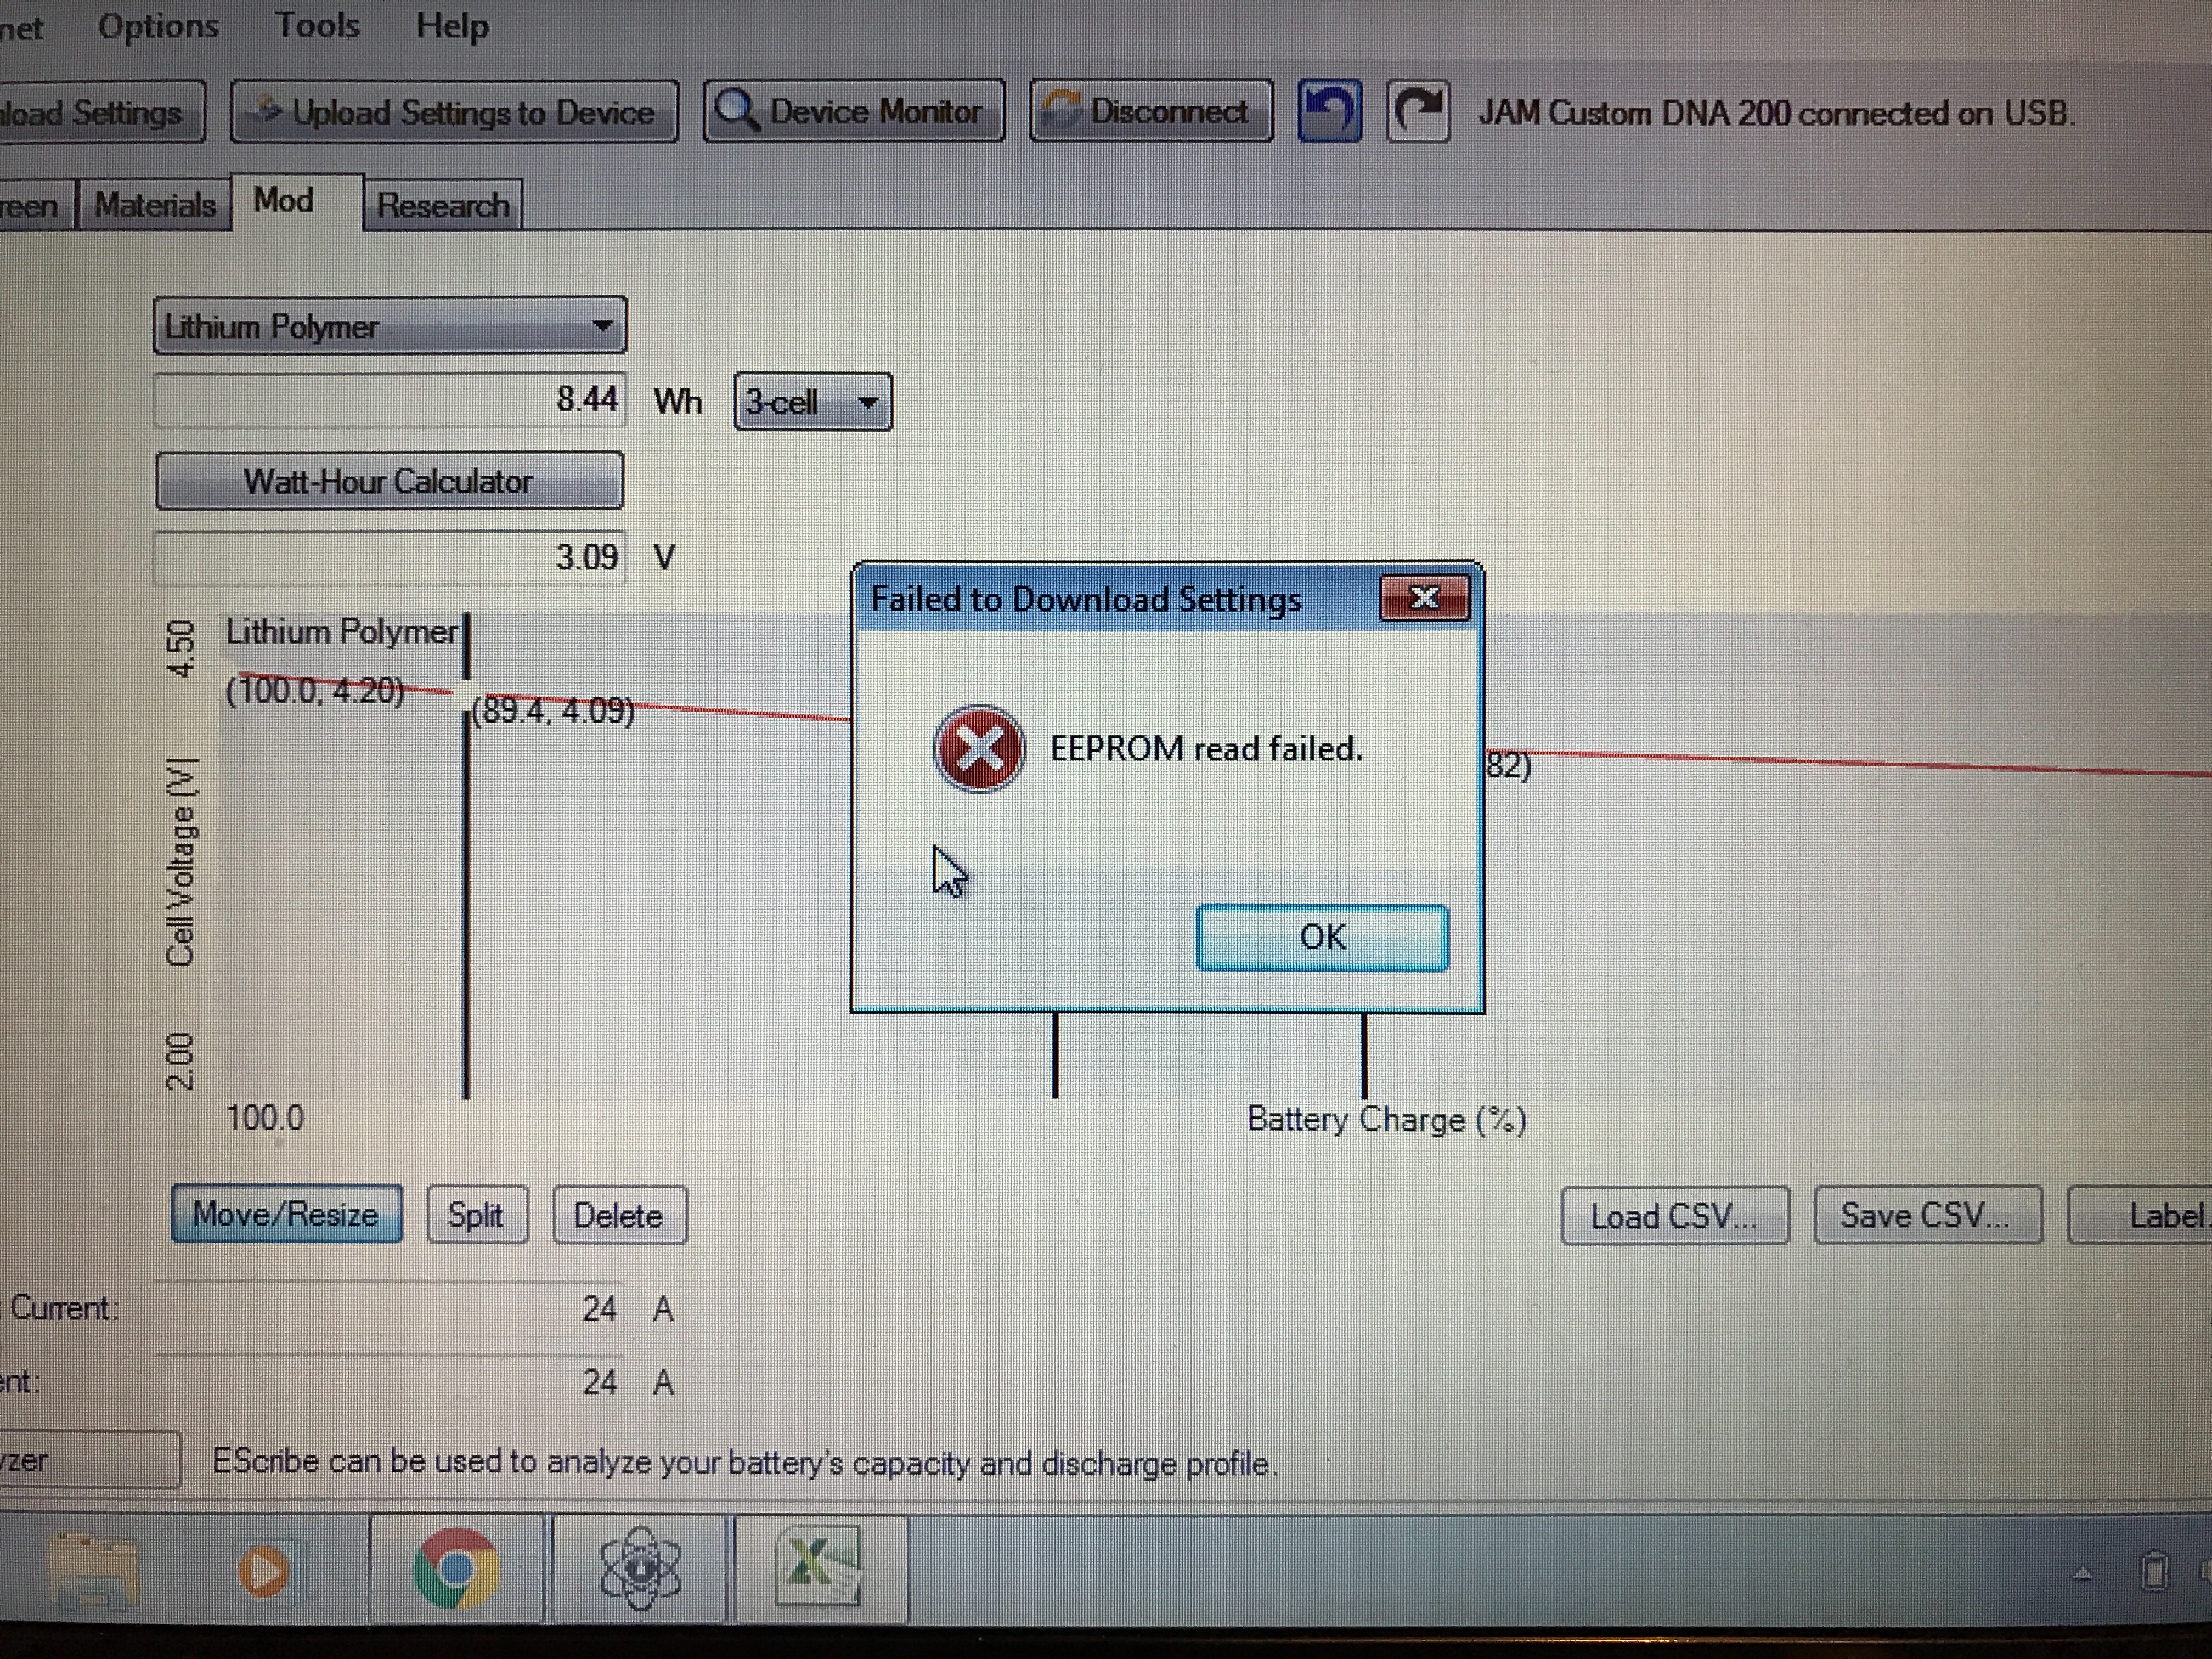The height and width of the screenshot is (1659, 2212).
Task: Open Device Monitor with magnifier icon
Action: pyautogui.click(x=853, y=111)
